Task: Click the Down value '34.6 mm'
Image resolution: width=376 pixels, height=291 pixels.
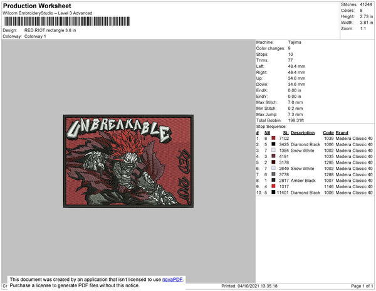Action: click(x=296, y=84)
